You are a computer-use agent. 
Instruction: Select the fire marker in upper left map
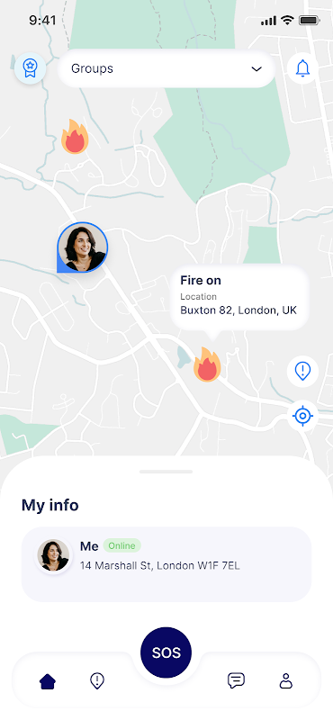(75, 137)
